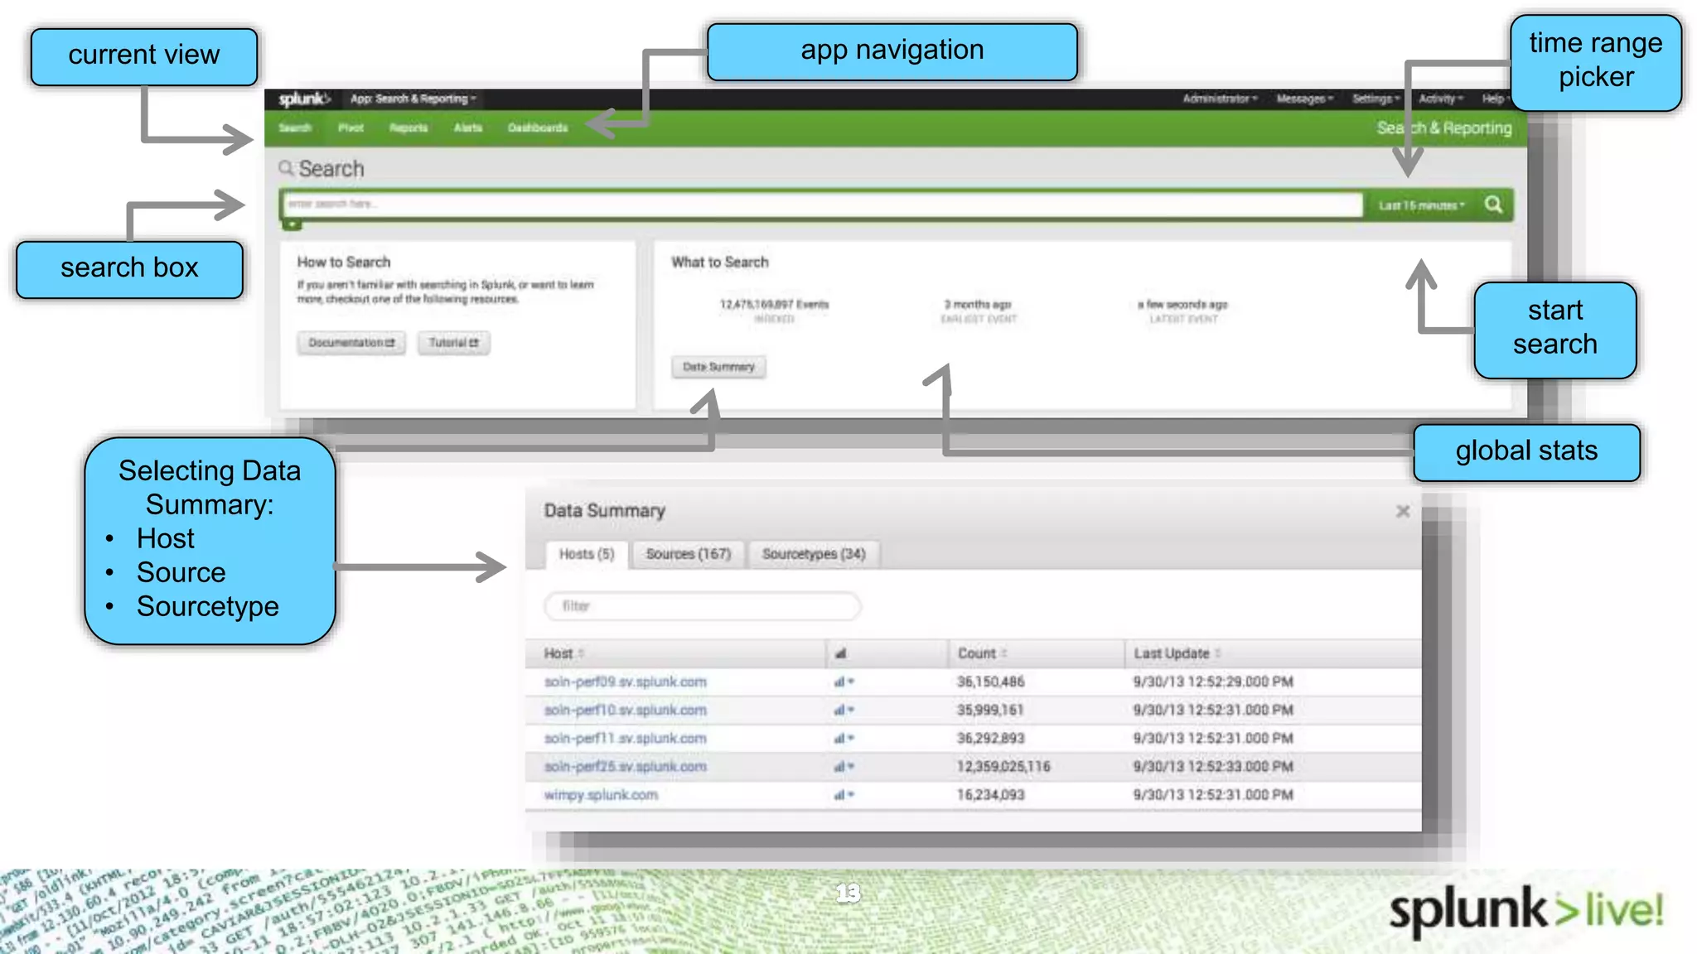
Task: Switch to the Pivot tab
Action: point(351,128)
